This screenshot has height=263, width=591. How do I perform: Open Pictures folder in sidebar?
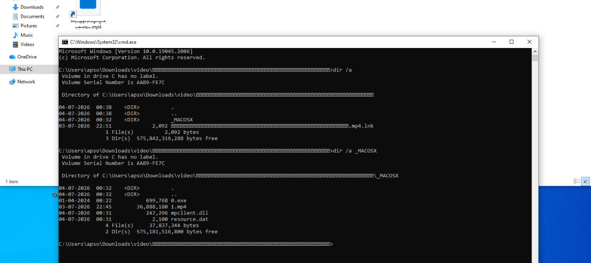(29, 26)
